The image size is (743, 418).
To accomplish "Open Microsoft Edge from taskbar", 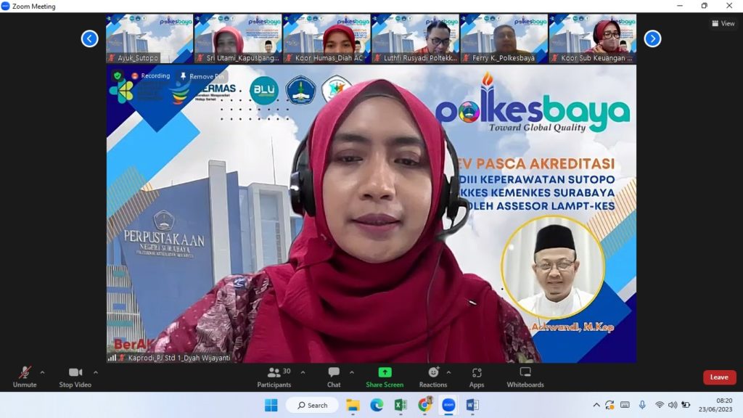I will coord(377,405).
